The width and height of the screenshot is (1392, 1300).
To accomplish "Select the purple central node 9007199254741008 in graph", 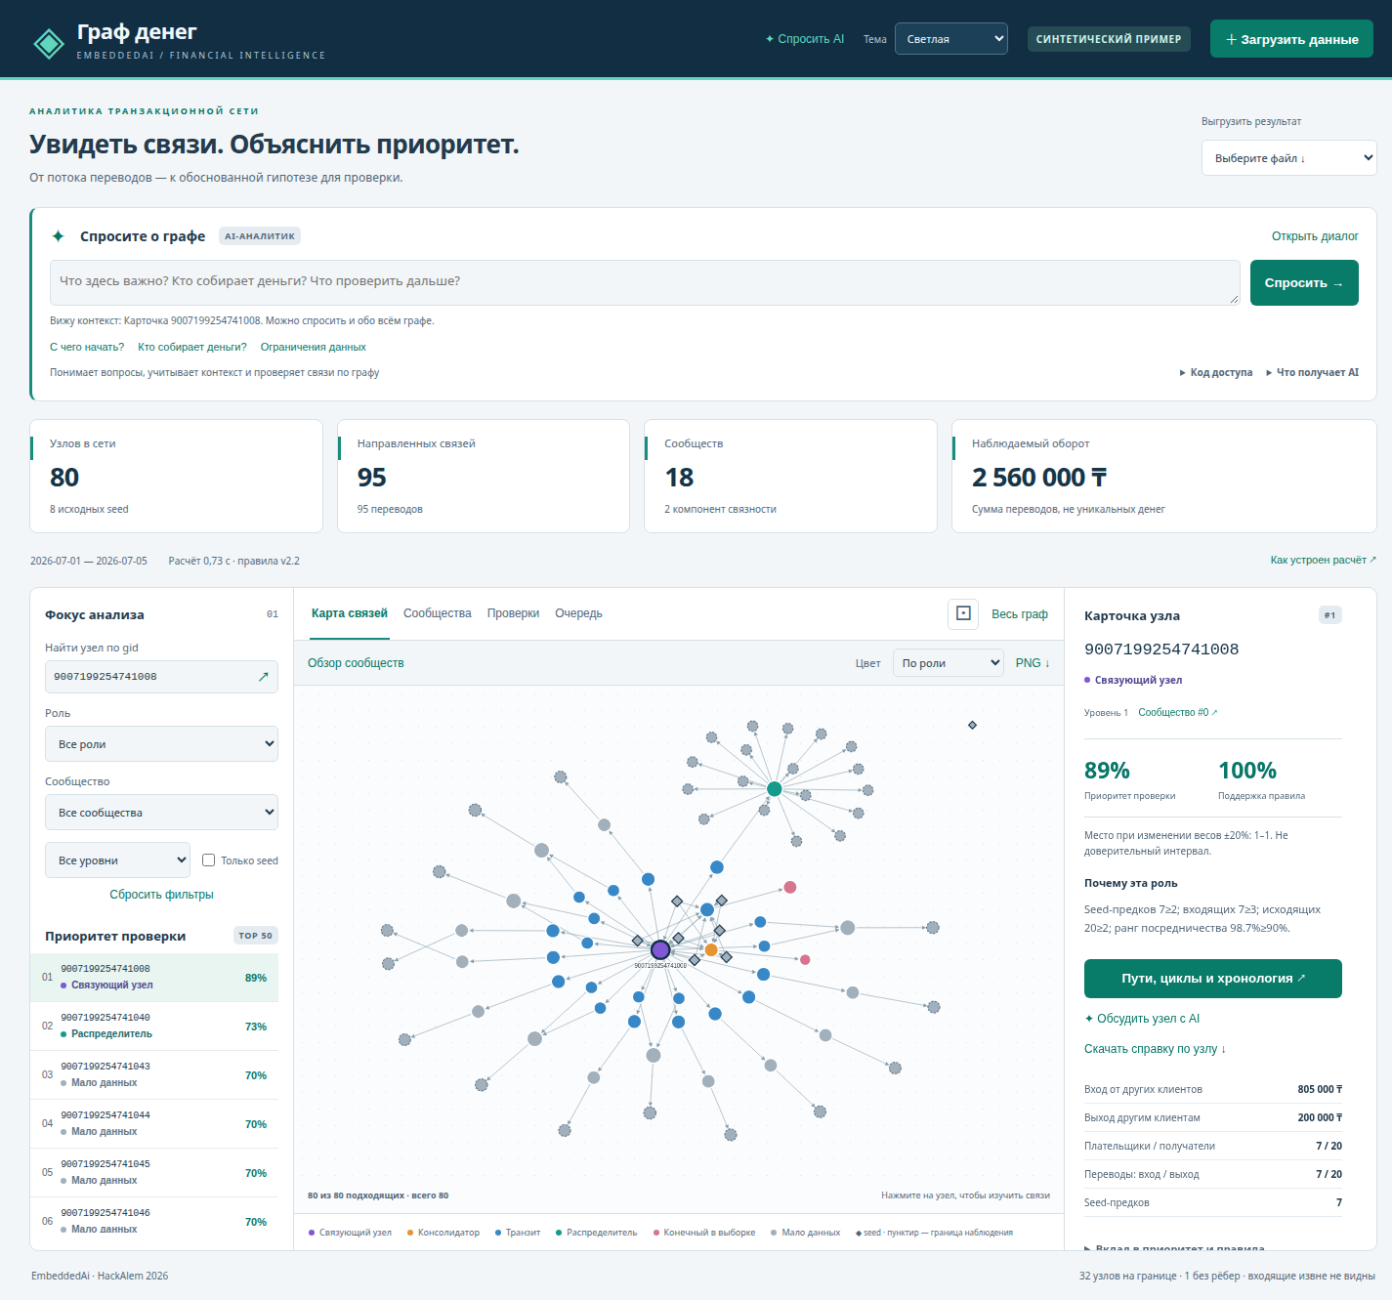I will pyautogui.click(x=660, y=949).
